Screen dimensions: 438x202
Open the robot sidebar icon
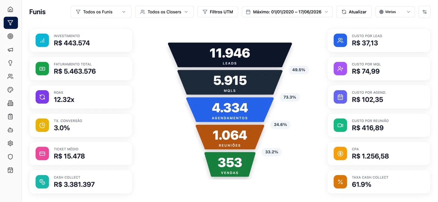10,130
